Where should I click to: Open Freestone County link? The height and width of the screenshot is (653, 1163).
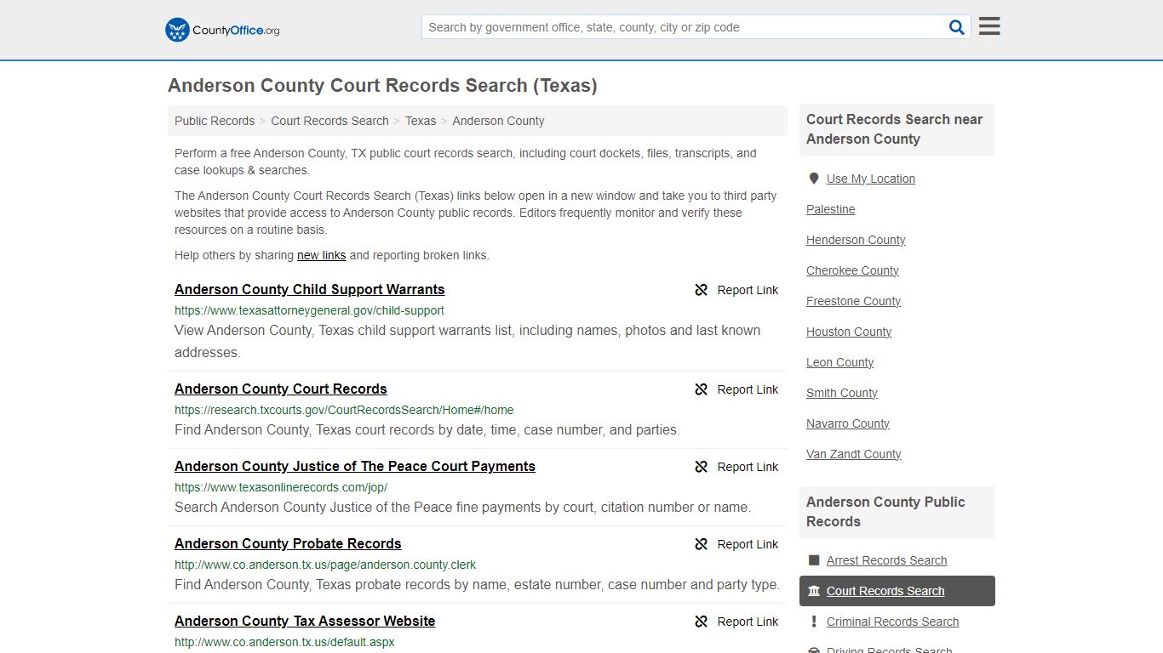[x=853, y=301]
